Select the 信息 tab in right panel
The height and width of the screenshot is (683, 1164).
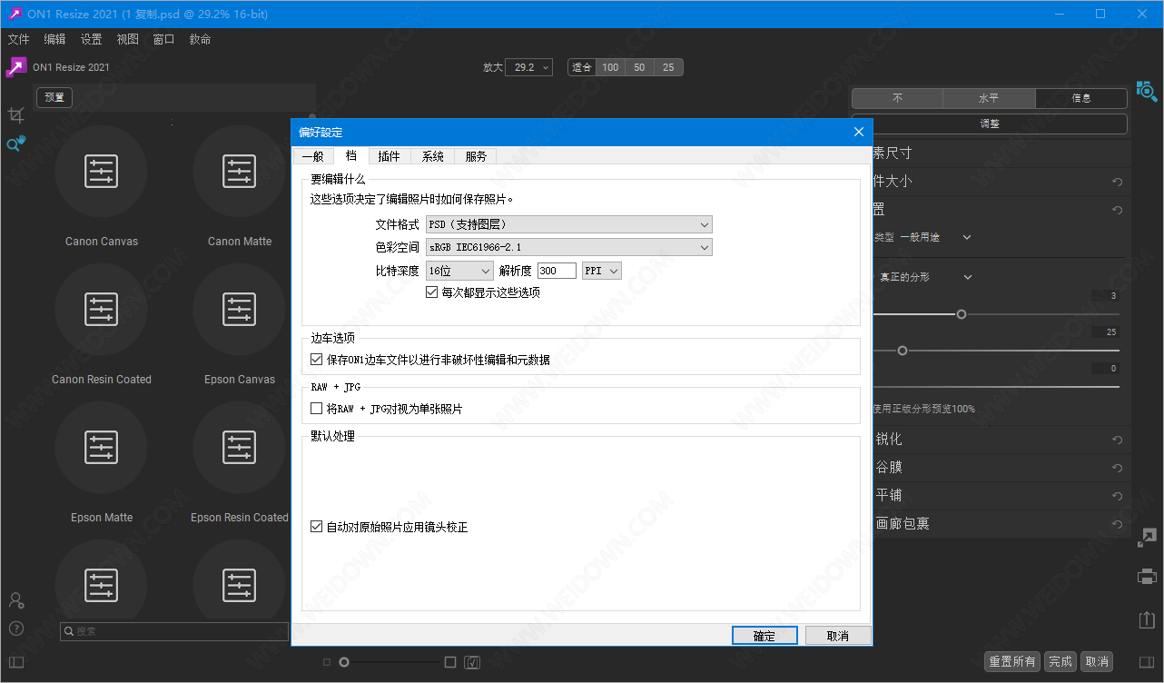(1080, 98)
